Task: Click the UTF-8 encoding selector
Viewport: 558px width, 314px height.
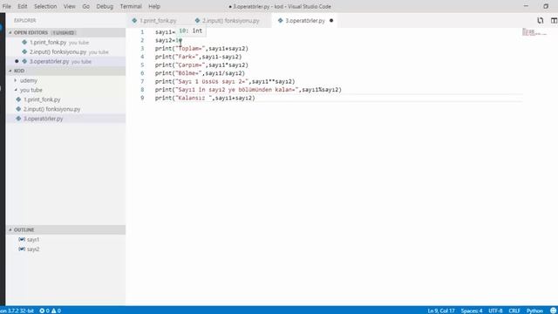Action: (x=495, y=311)
